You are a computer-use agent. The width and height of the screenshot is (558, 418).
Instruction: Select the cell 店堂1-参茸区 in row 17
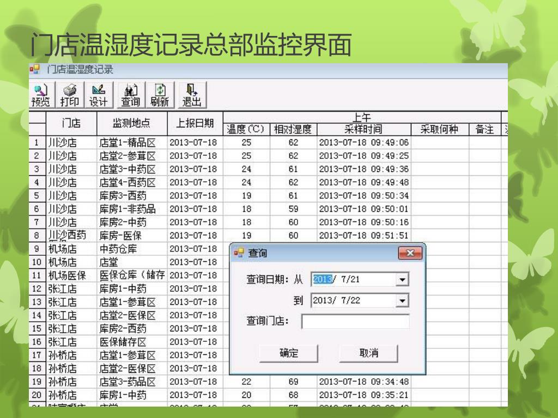pos(132,355)
